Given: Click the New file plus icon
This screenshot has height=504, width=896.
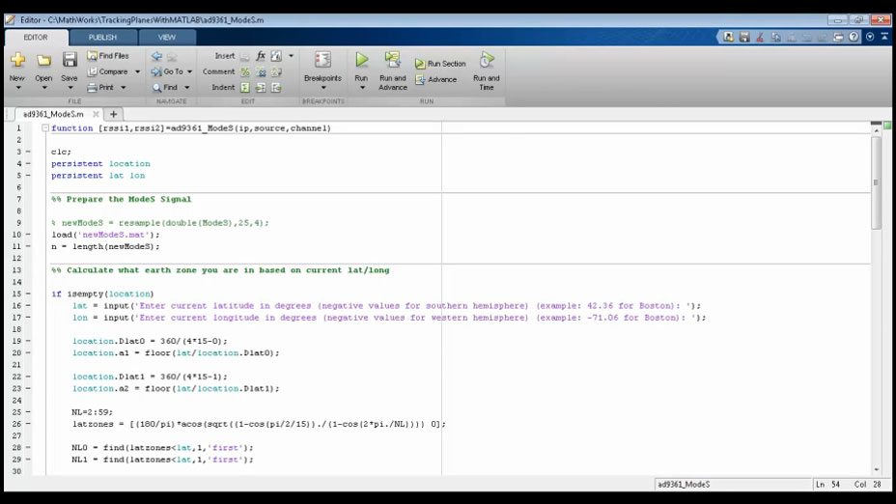Looking at the screenshot, I should pos(17,60).
